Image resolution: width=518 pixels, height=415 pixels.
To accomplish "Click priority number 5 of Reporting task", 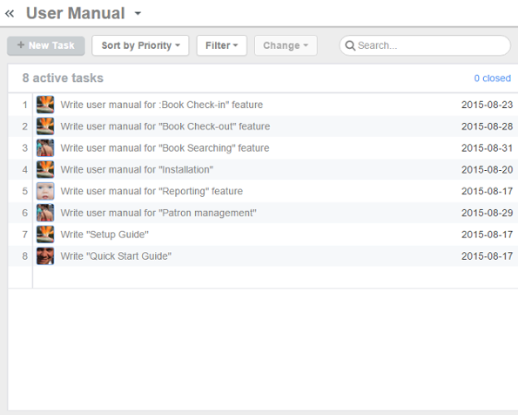I will 24,191.
